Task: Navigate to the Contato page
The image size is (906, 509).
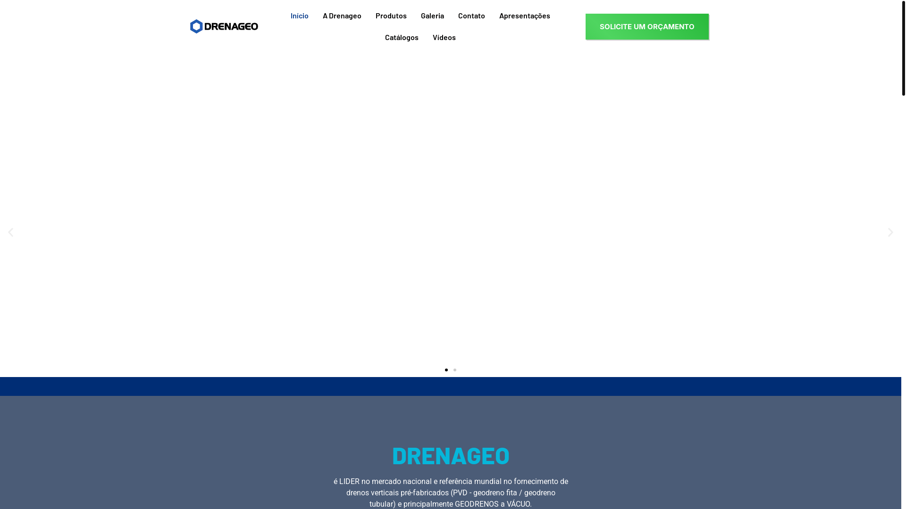Action: pos(471,16)
